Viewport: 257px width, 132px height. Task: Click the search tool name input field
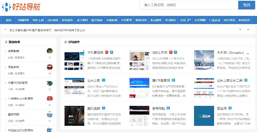[189, 5]
